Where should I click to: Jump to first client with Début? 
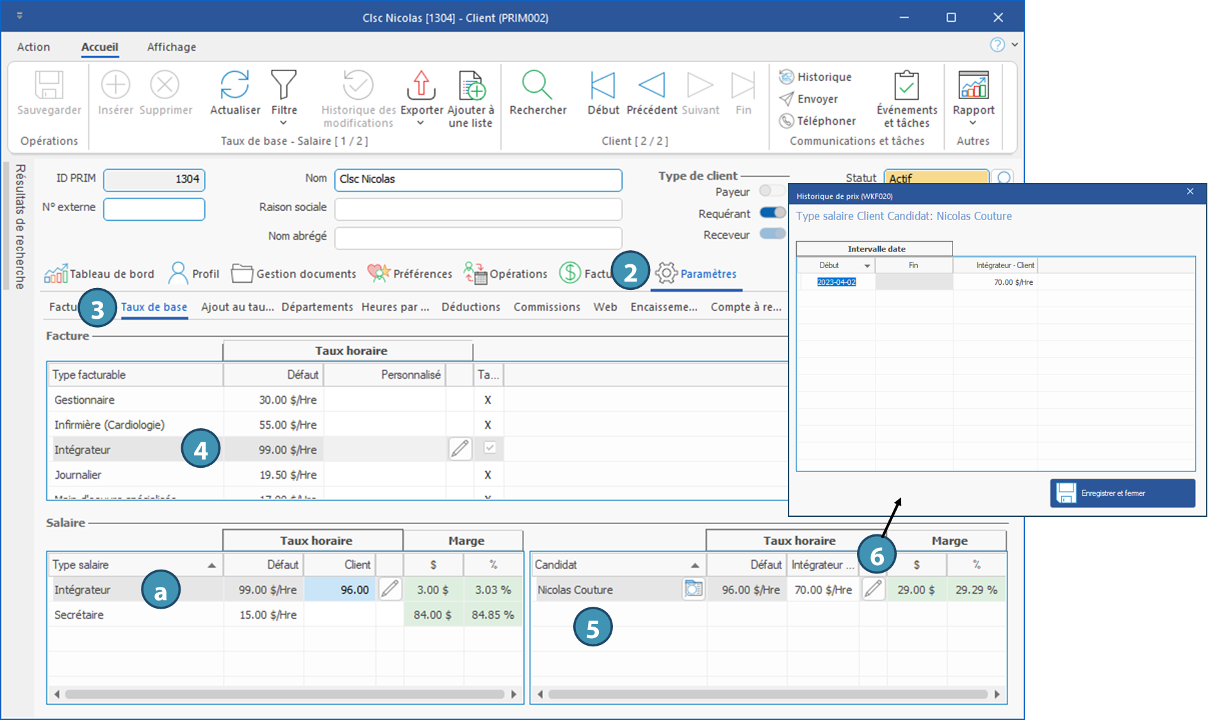603,85
